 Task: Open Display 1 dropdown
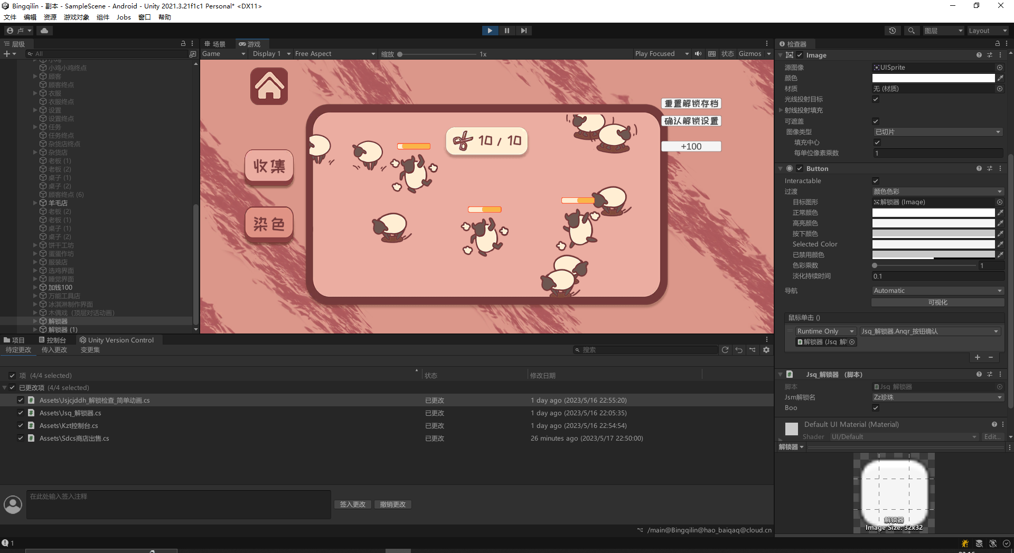pos(271,54)
